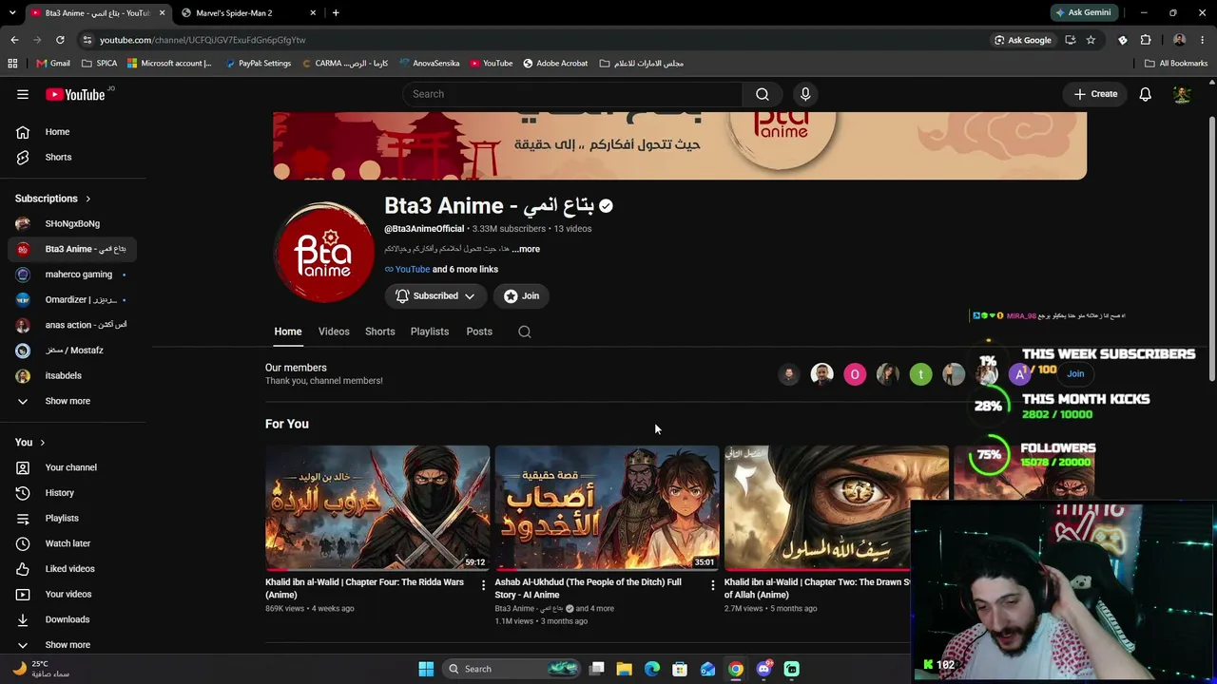
Task: Expand Show more under Subscriptions list
Action: 68,401
